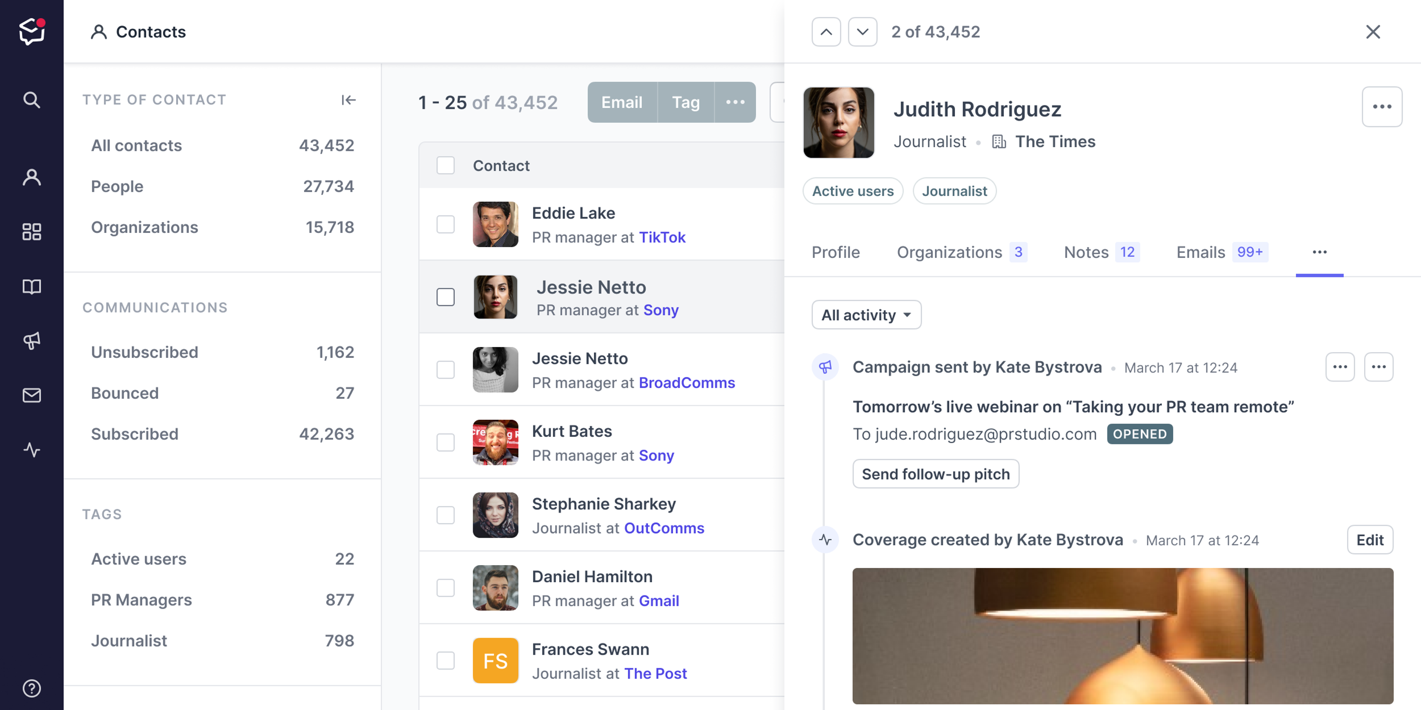Open the search icon in sidebar

point(31,100)
